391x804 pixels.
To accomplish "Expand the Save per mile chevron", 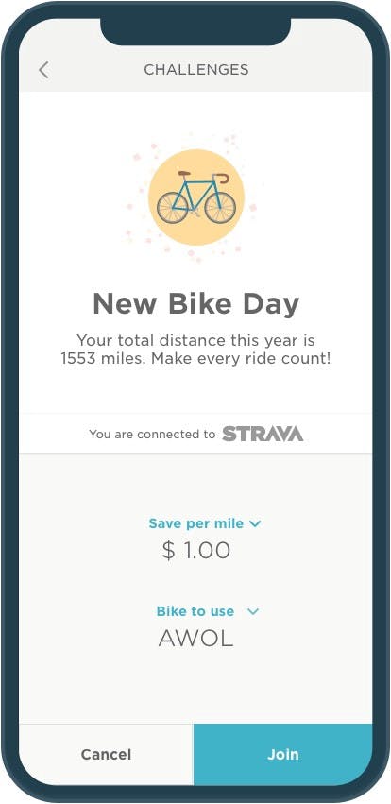I will (255, 523).
